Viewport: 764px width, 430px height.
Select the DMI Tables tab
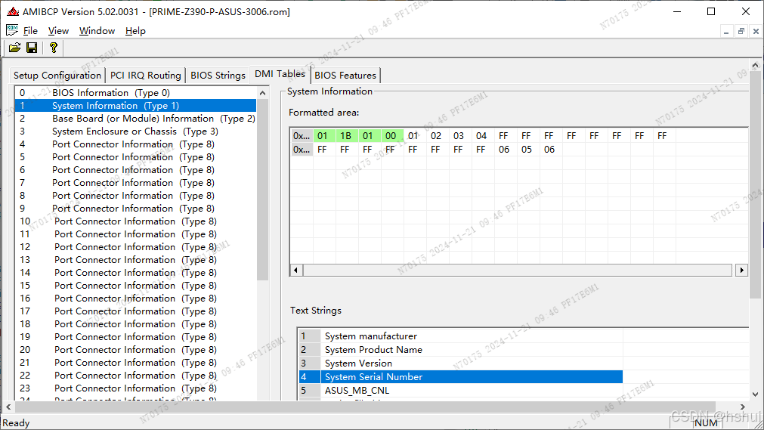tap(280, 74)
